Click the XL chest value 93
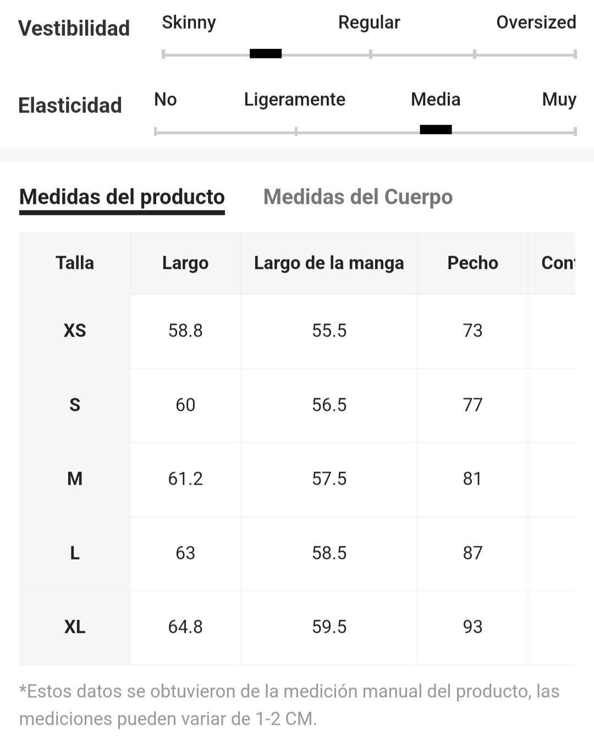The height and width of the screenshot is (745, 594). [x=472, y=627]
